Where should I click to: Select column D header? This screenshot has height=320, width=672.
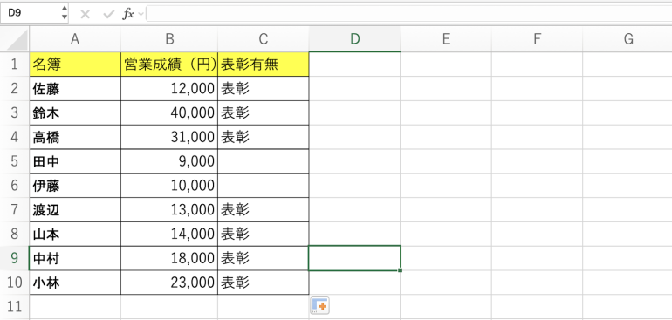click(x=354, y=39)
